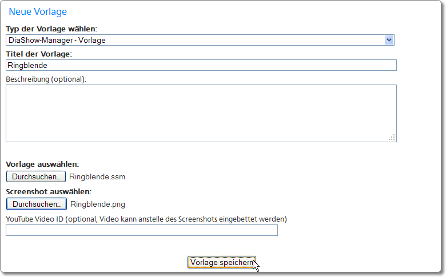Focus the YouTube Video ID input field

(141, 230)
